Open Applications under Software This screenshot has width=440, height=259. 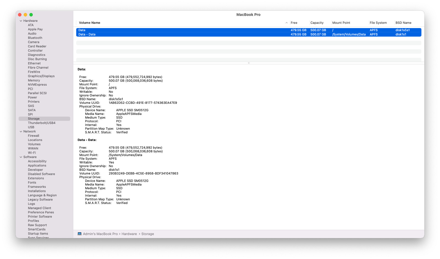click(37, 166)
